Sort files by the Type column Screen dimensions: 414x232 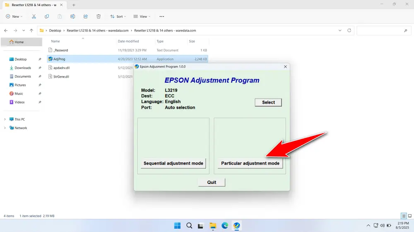[160, 41]
